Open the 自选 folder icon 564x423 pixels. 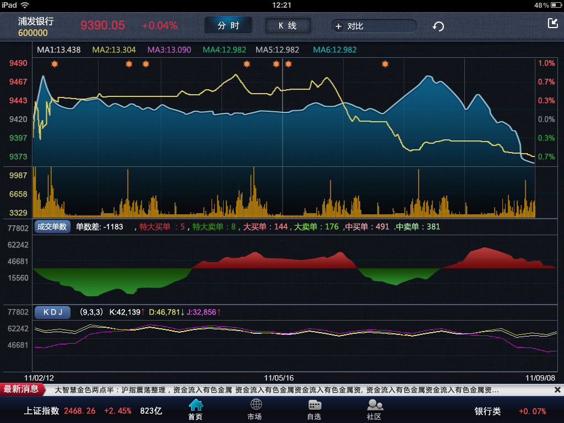point(314,409)
